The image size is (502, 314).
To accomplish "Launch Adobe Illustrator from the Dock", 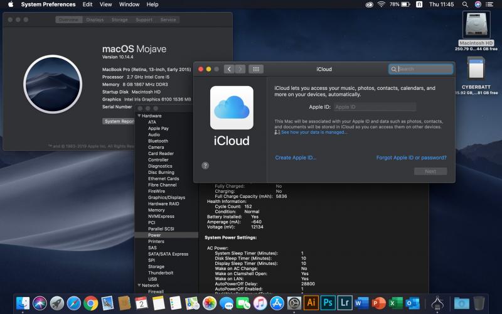I will coord(311,303).
